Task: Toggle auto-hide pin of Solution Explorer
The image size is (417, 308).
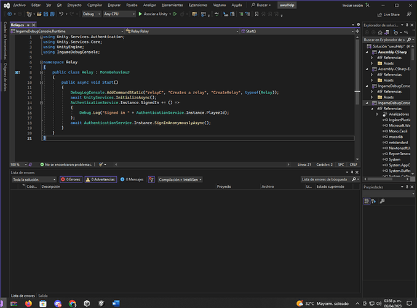Action: 407,25
